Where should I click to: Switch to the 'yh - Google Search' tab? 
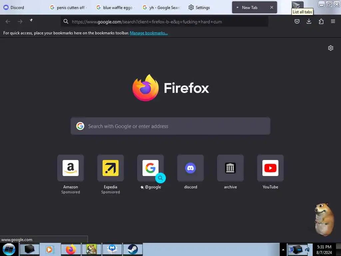coord(162,7)
